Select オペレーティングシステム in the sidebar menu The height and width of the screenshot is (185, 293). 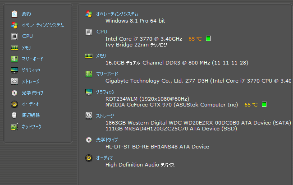click(x=43, y=25)
